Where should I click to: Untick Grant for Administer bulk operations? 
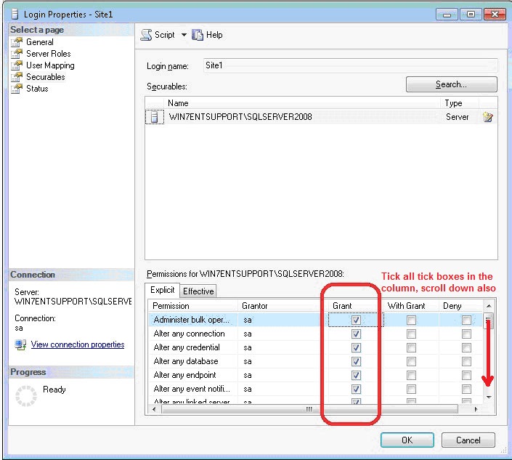[356, 320]
